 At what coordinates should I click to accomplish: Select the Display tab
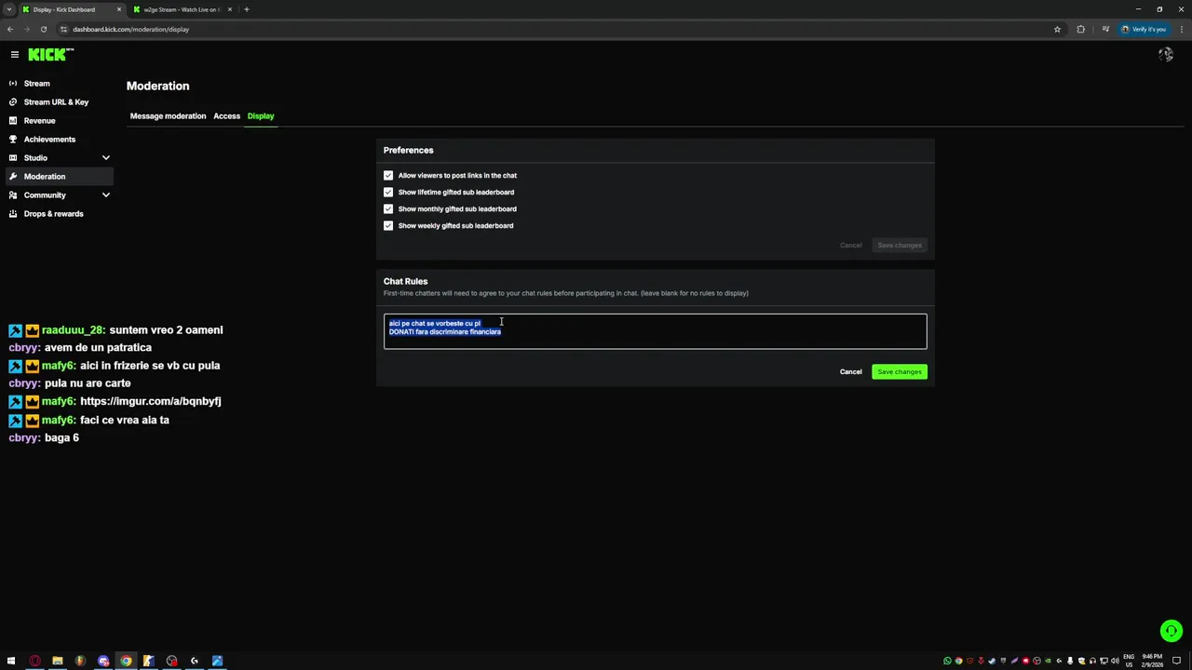point(261,115)
